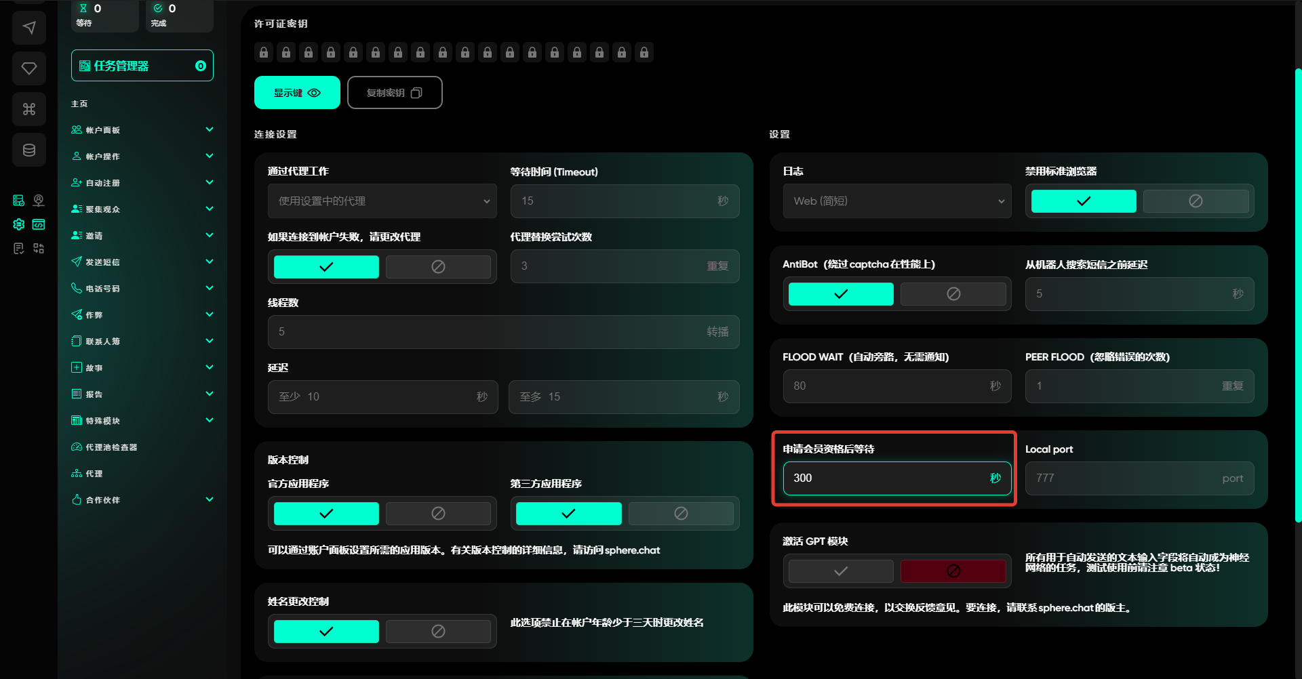
Task: Click the paper plane icon in left rail
Action: click(28, 28)
